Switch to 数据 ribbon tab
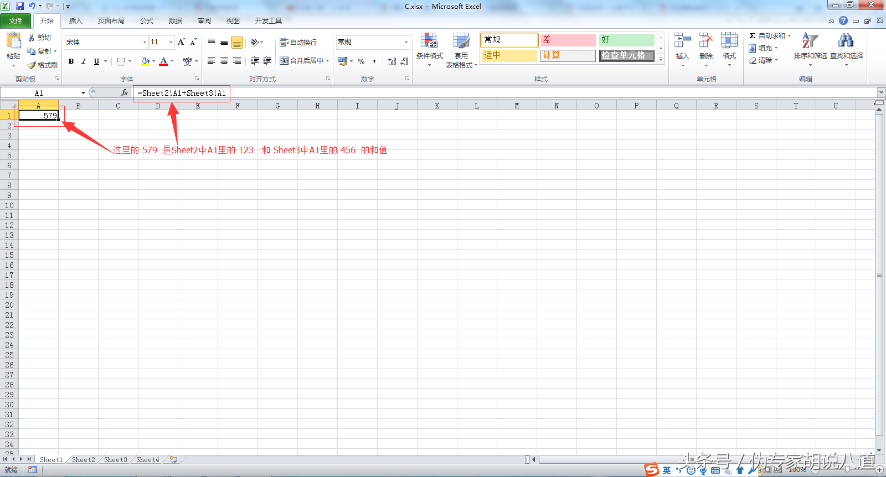Viewport: 886px width, 477px height. 176,21
